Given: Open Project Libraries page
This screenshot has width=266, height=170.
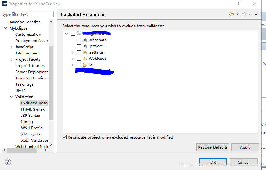Looking at the screenshot, I should tap(30, 66).
